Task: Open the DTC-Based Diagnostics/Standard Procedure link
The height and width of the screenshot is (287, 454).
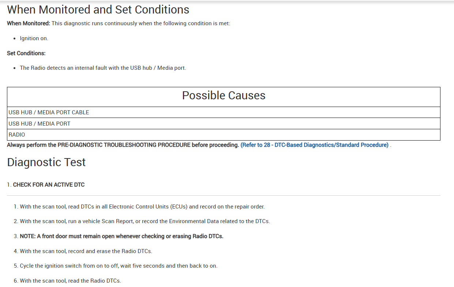Action: click(x=314, y=145)
